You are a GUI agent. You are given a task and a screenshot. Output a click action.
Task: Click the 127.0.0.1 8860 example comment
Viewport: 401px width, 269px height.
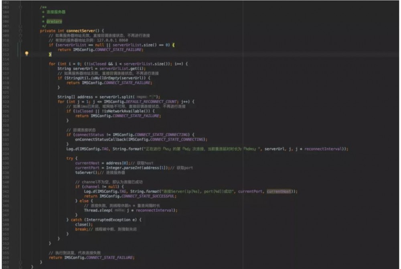click(x=88, y=40)
